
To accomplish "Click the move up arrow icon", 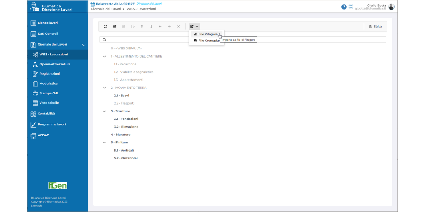I will tap(142, 26).
